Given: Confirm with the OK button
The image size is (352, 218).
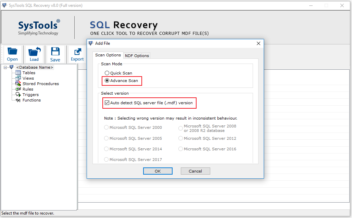Looking at the screenshot, I should tap(158, 171).
